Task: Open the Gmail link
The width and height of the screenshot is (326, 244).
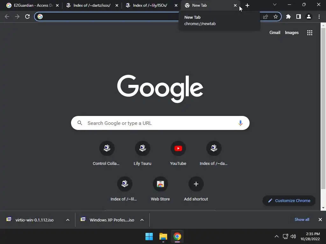Action: point(275,33)
